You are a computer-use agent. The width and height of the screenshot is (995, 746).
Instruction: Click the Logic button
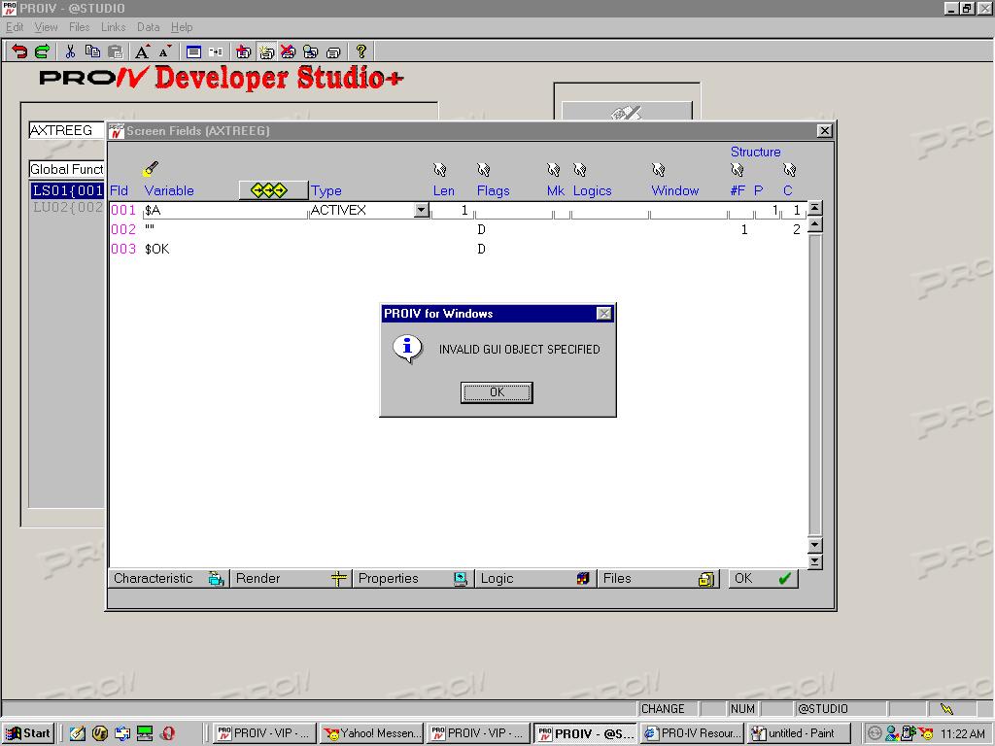tap(535, 579)
